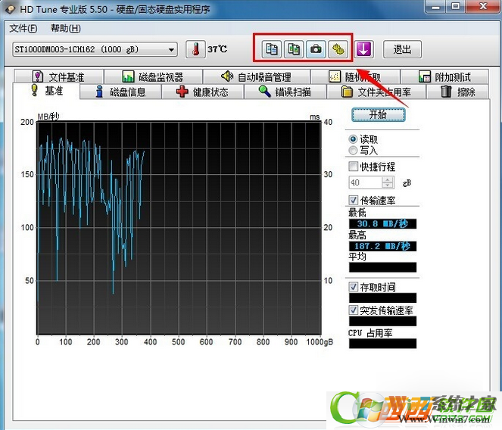The image size is (502, 430).
Task: Select the 读取 radio button
Action: point(353,140)
